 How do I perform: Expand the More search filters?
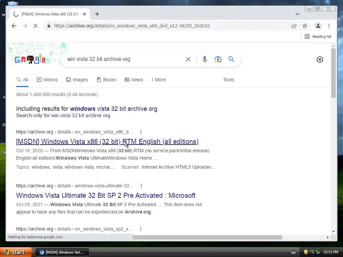[x=158, y=80]
